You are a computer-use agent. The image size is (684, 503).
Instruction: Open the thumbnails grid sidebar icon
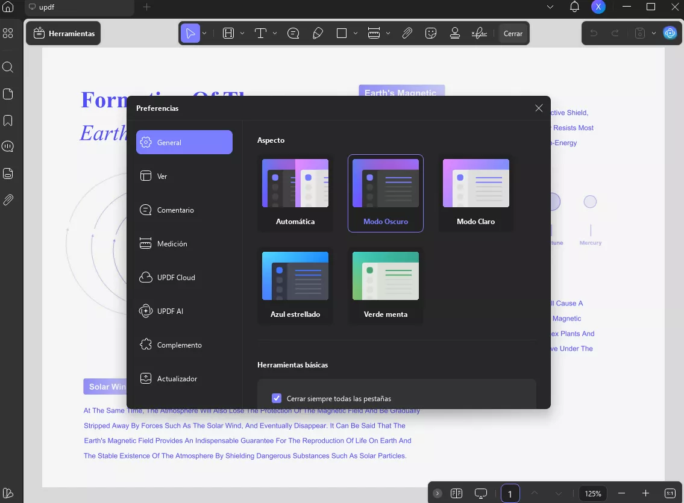click(8, 33)
